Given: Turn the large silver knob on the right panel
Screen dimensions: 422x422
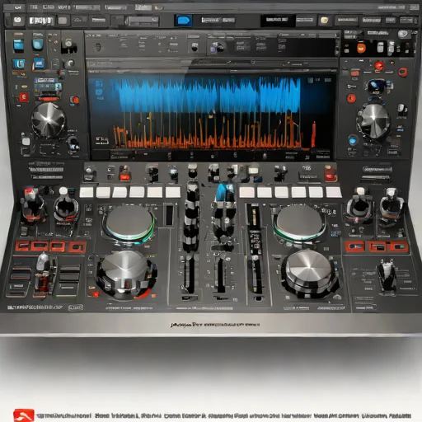Looking at the screenshot, I should click(373, 121).
